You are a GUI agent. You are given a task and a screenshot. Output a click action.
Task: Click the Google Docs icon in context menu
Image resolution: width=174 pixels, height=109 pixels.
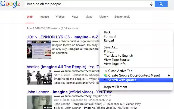pos(106,75)
